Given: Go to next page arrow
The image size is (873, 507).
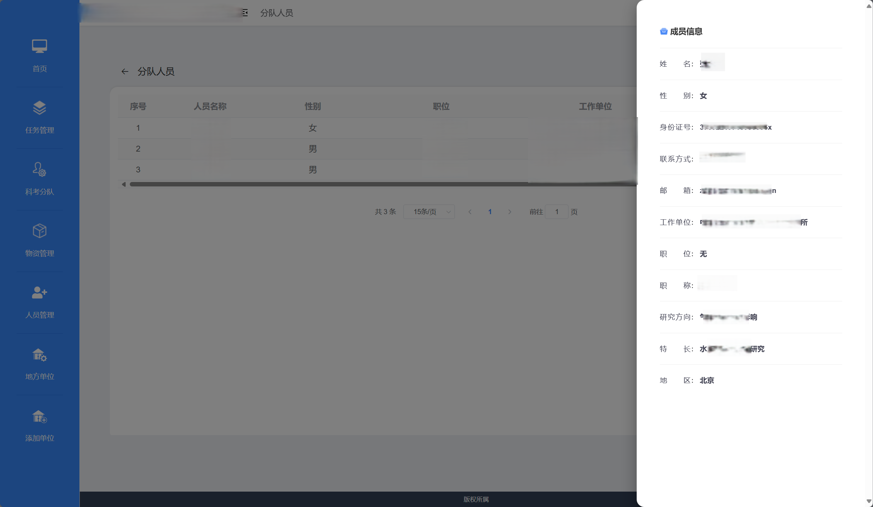Looking at the screenshot, I should click(x=509, y=212).
